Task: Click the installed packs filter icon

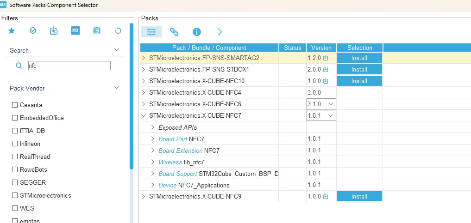Action: pos(54,30)
